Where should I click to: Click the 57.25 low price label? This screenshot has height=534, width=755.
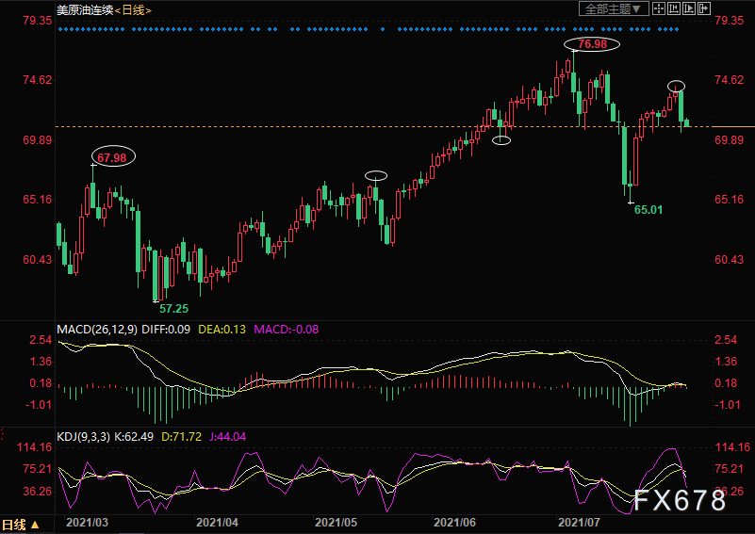(x=173, y=308)
